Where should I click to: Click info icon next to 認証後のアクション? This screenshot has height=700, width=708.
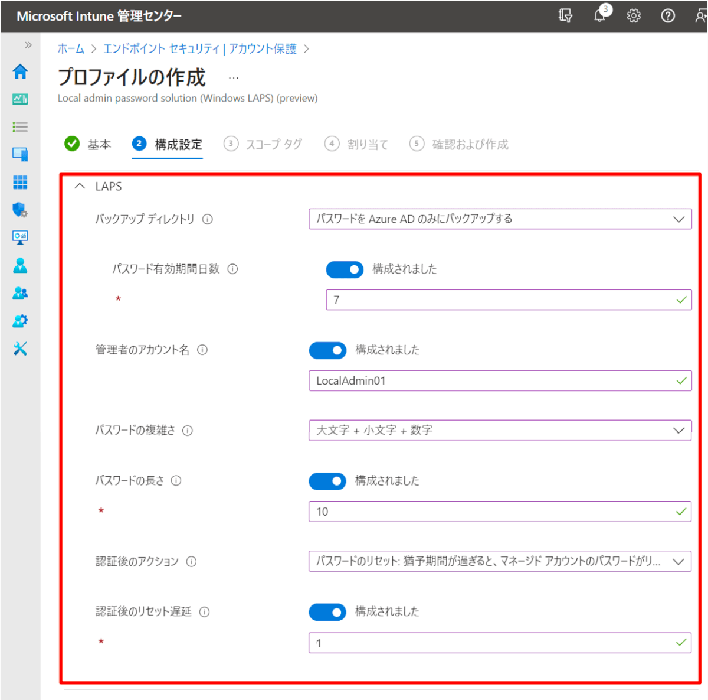pos(191,562)
